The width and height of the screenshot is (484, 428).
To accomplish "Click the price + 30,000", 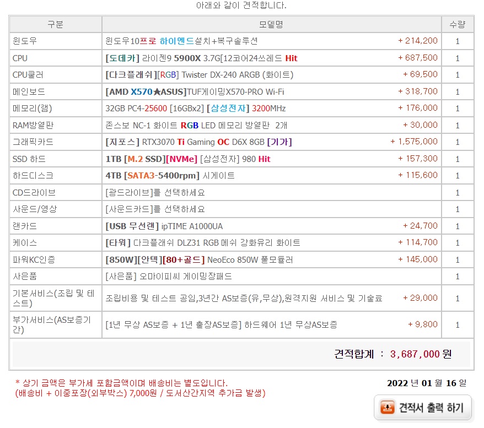I will (x=420, y=125).
